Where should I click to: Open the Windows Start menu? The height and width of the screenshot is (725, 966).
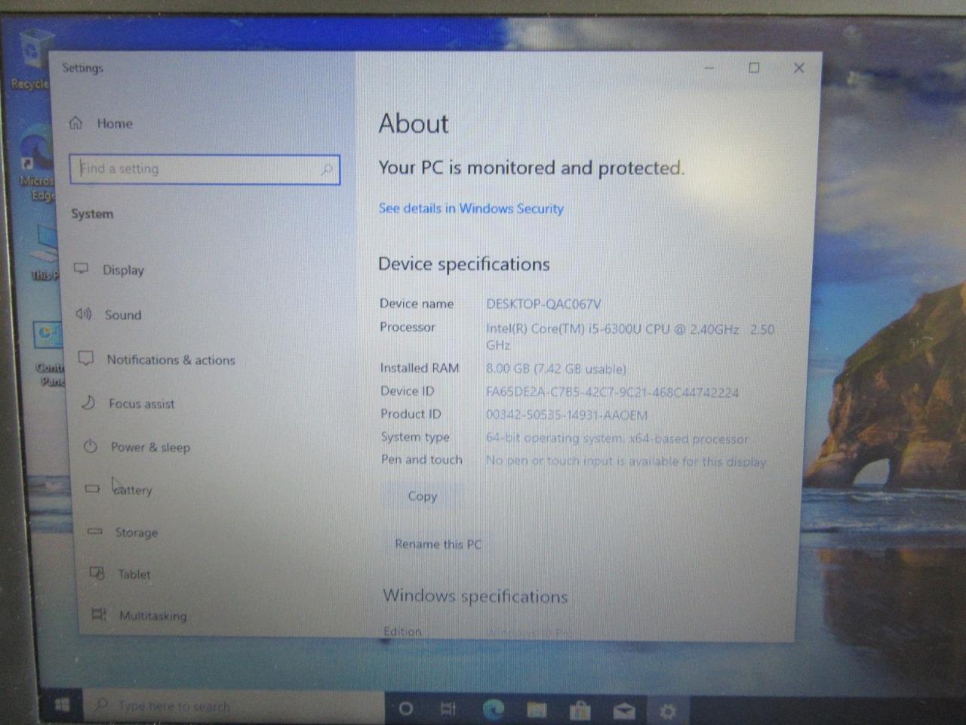coord(63,705)
